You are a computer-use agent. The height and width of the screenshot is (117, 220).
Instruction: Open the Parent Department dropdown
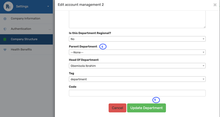137,52
